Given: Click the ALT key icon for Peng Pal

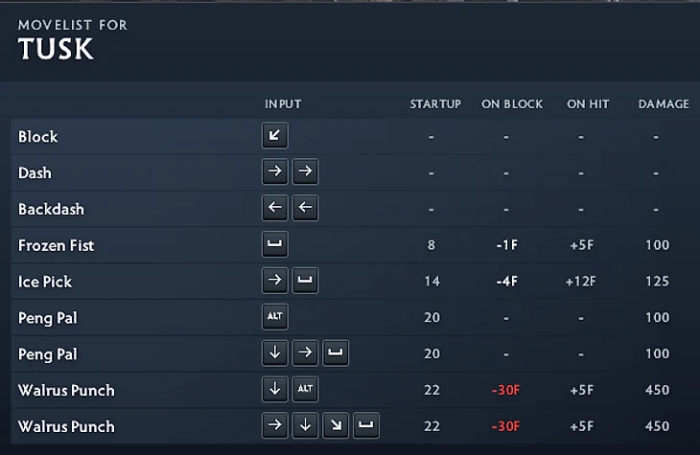Looking at the screenshot, I should coord(274,318).
